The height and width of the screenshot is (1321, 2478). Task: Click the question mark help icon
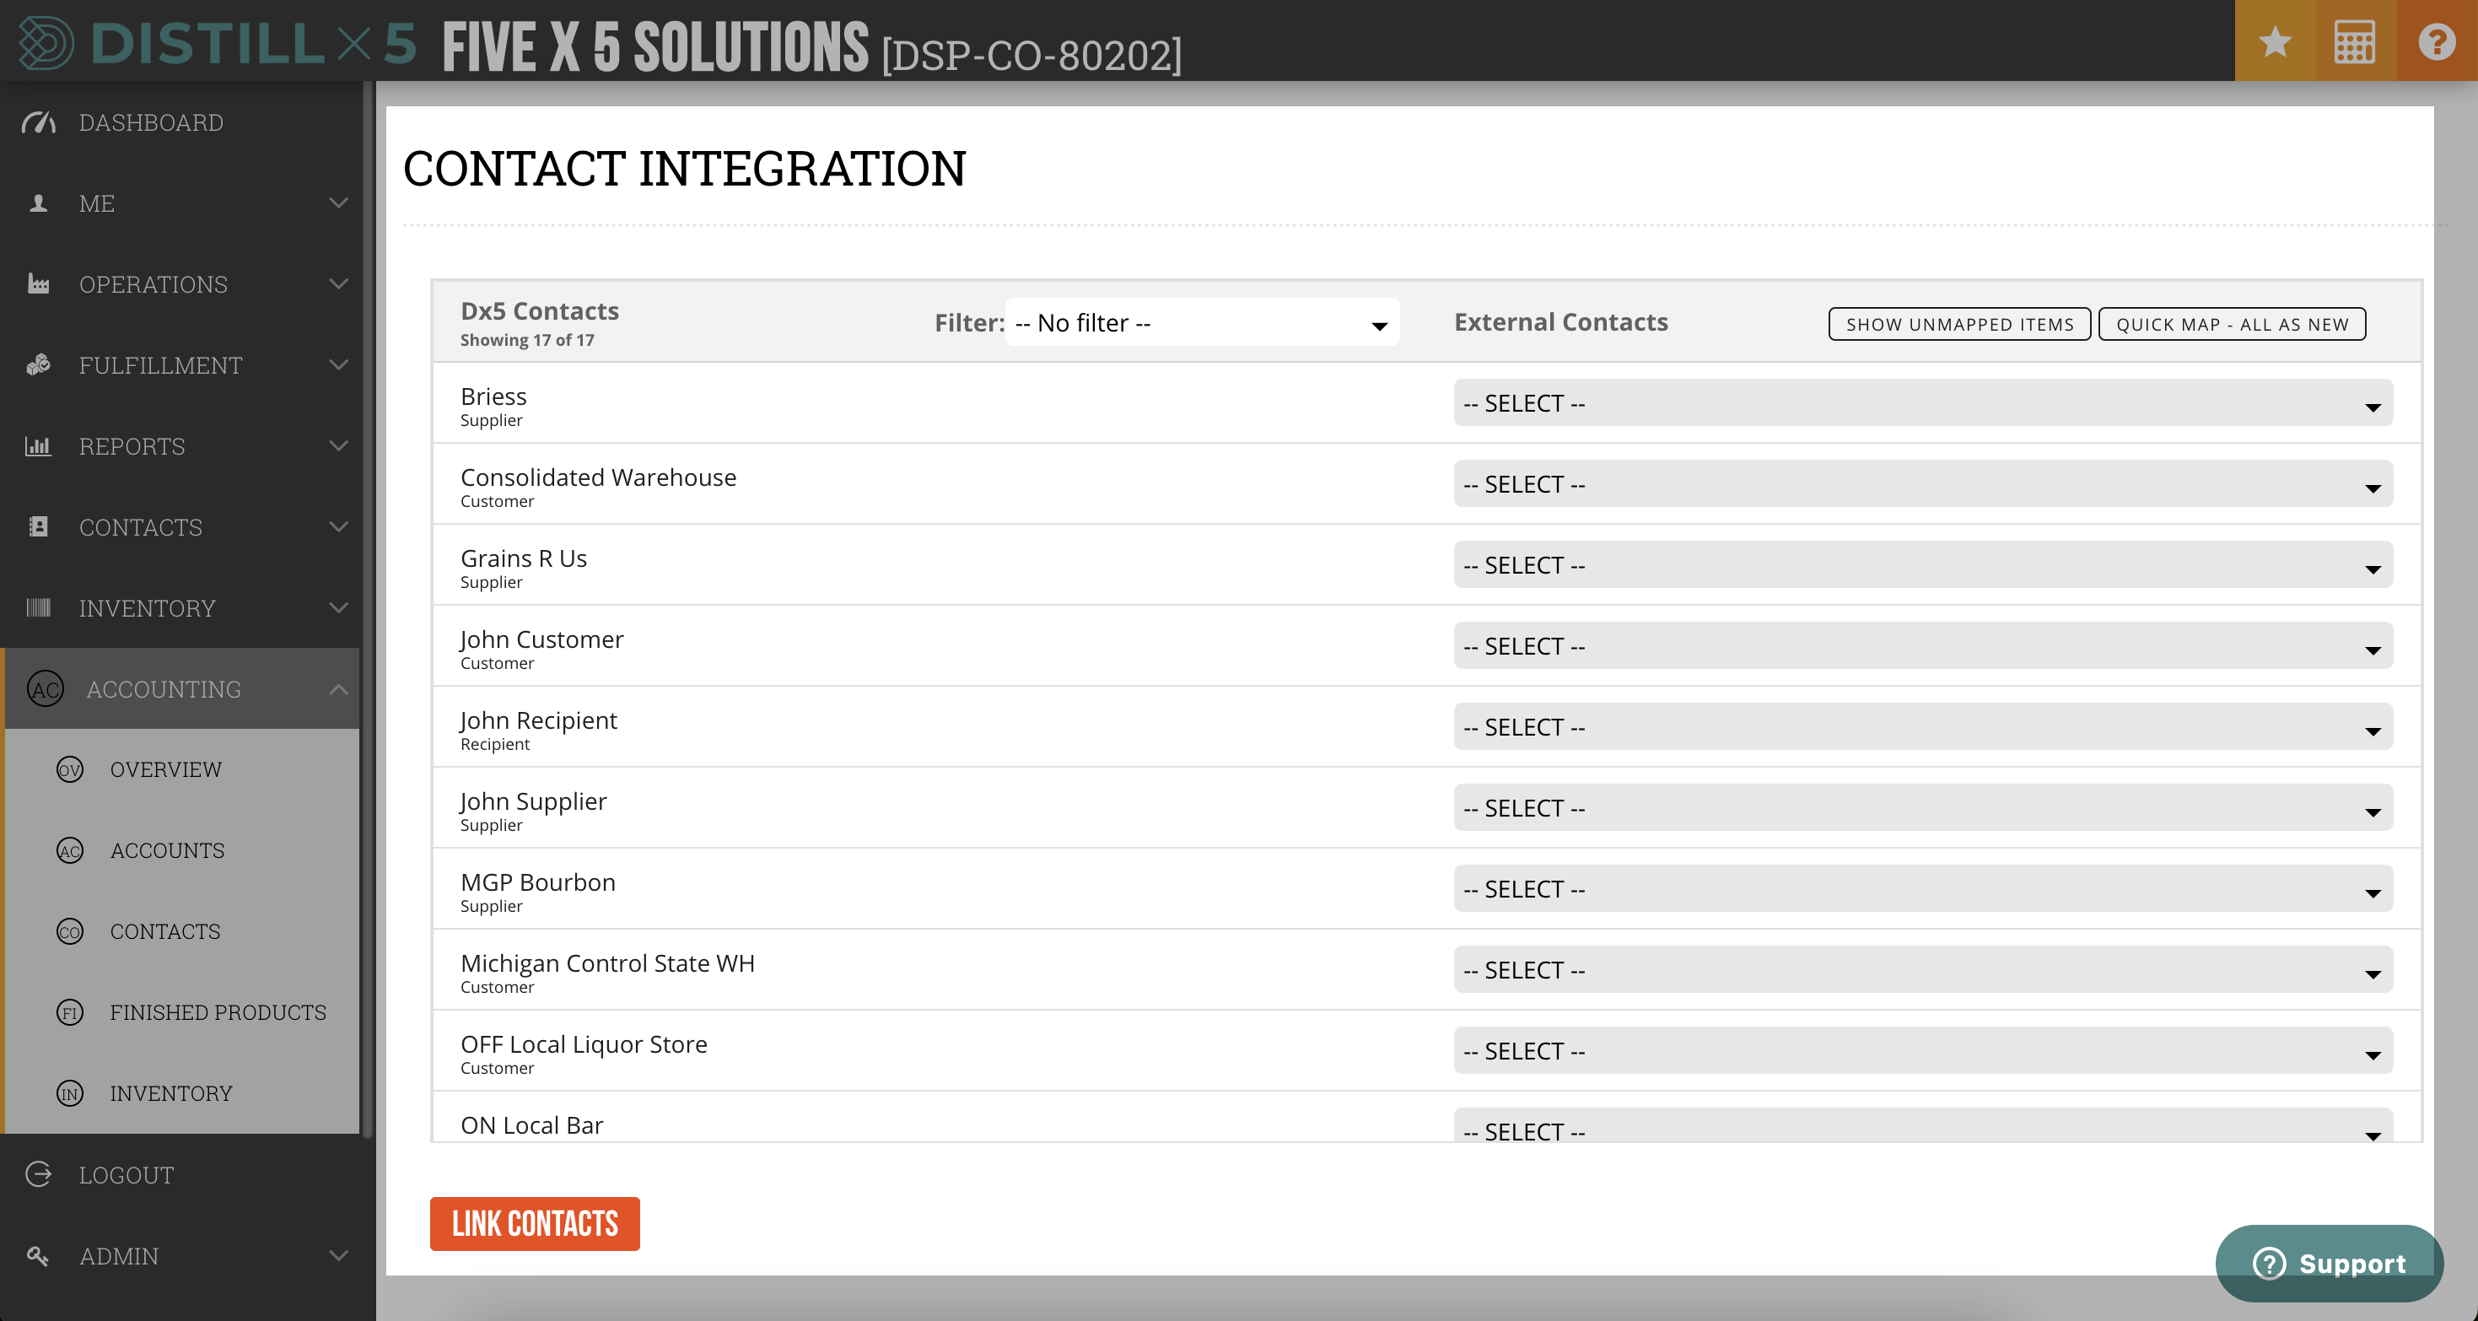[x=2436, y=41]
